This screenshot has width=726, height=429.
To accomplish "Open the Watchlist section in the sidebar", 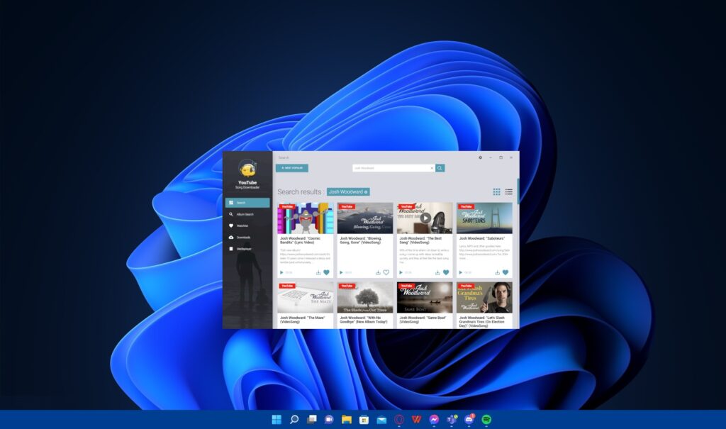I will click(247, 226).
